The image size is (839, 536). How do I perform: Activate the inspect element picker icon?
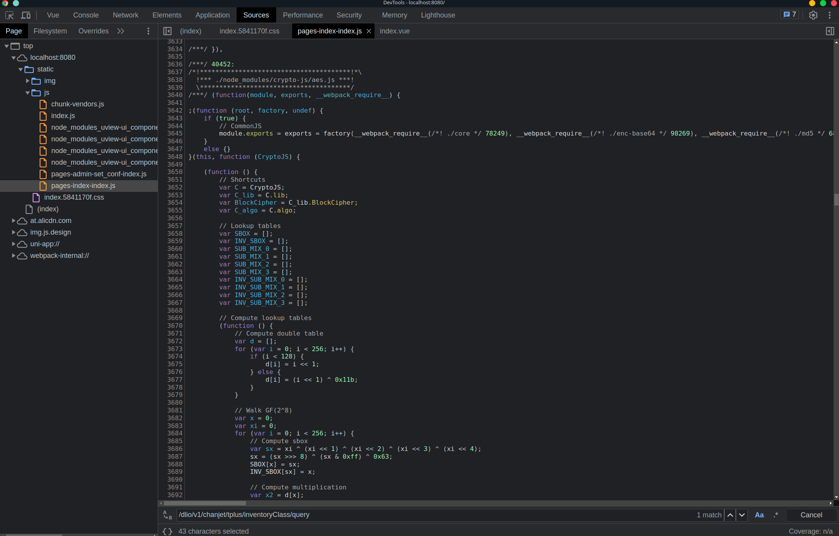(x=9, y=15)
